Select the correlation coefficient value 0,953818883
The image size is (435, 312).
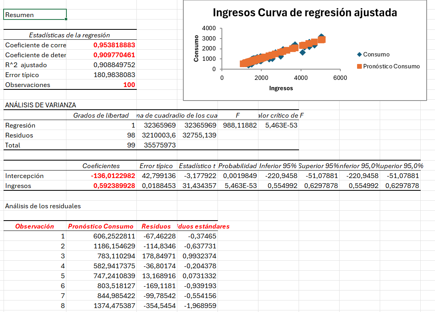click(114, 45)
